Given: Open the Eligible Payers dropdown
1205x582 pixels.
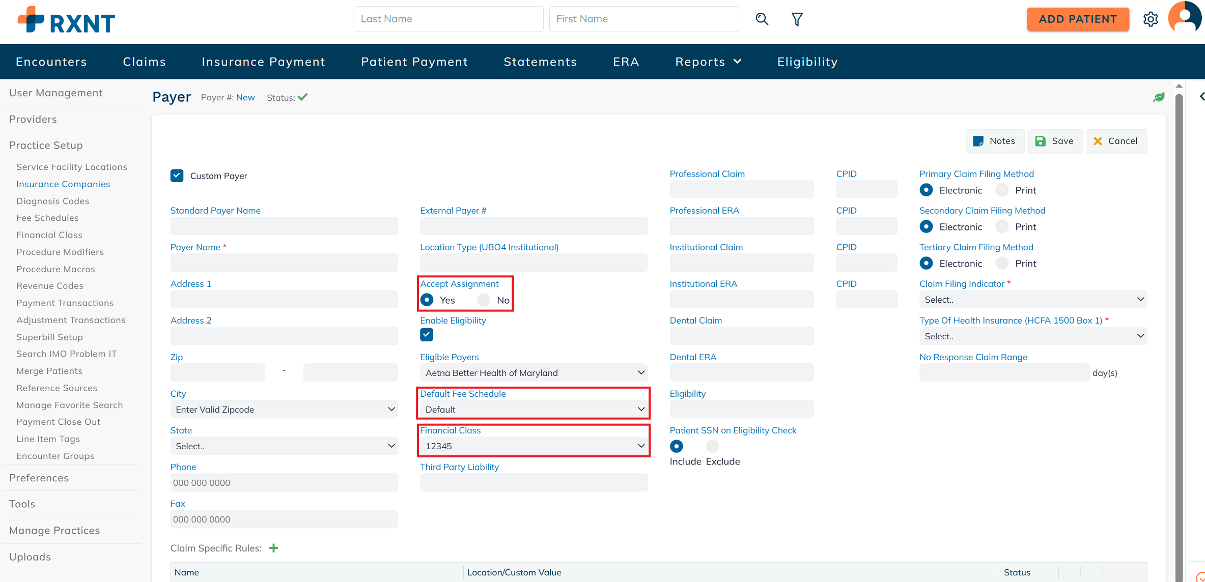Looking at the screenshot, I should click(534, 373).
